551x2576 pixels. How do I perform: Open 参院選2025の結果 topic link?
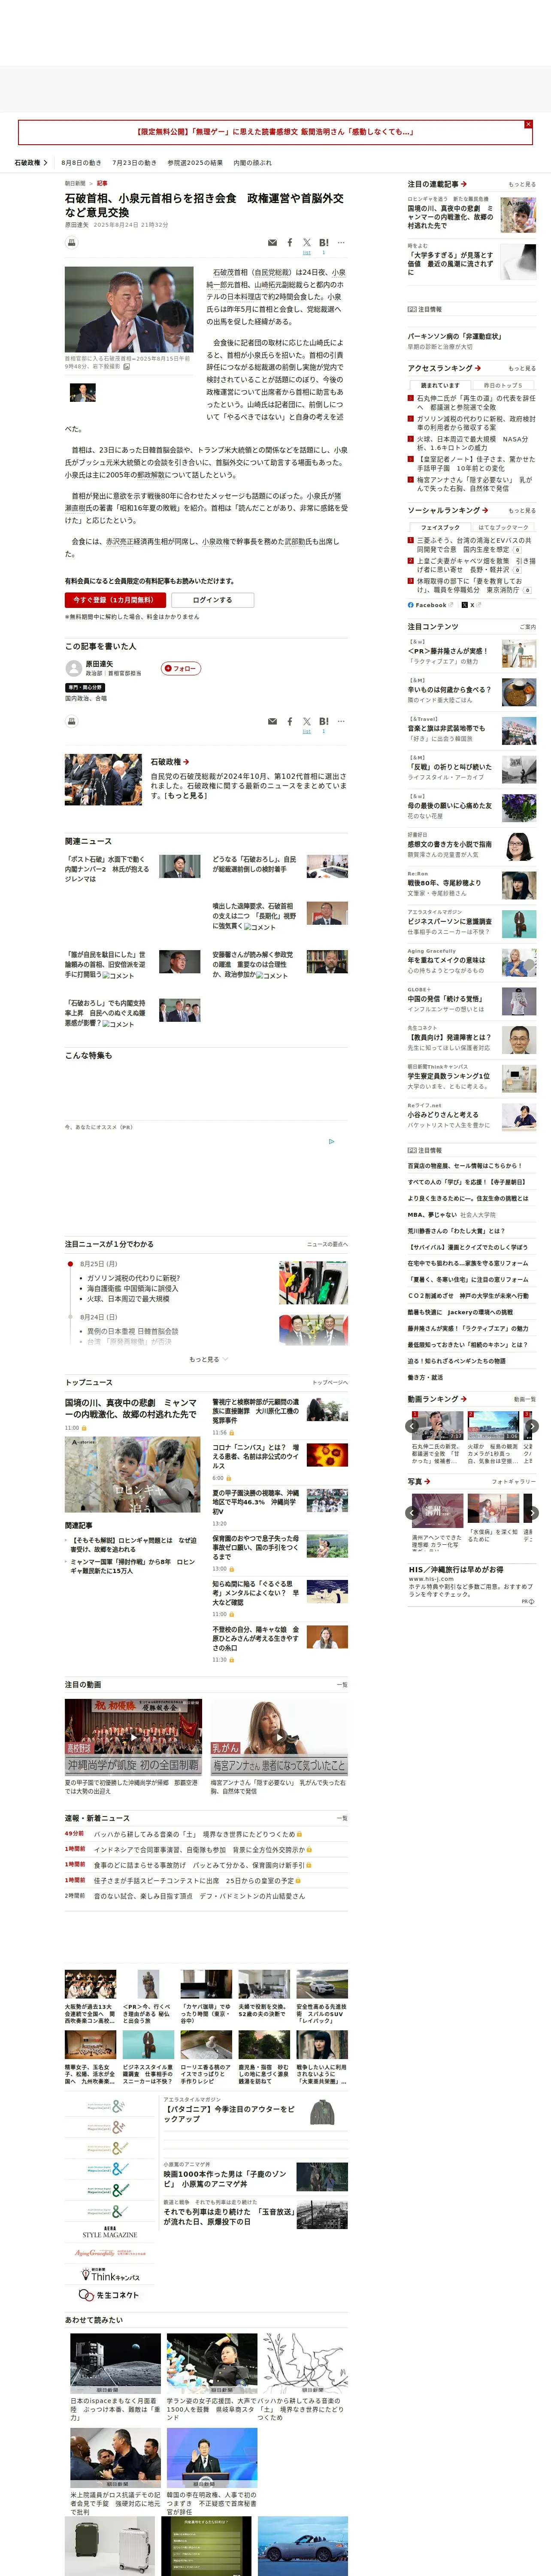[195, 163]
